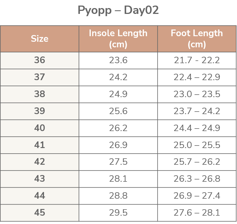Viewport: 237px width, 224px height.
Task: Select size 40 in the Size column
Action: [x=40, y=128]
